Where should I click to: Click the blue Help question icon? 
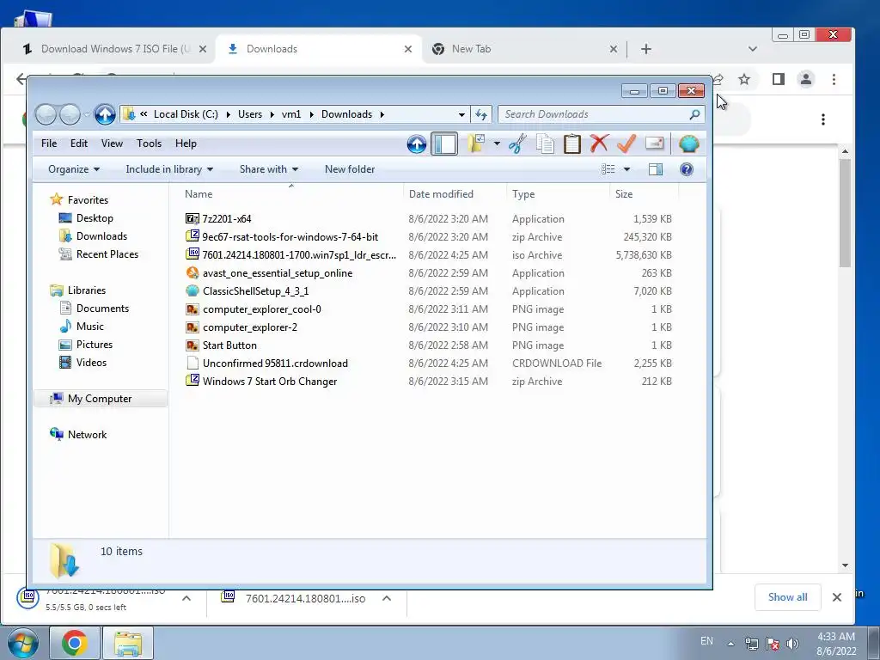[687, 169]
